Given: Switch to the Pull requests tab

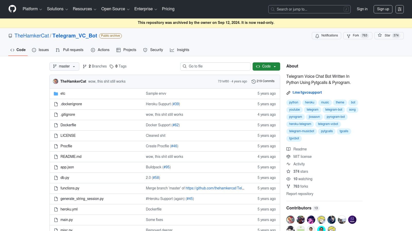Looking at the screenshot, I should click(x=70, y=50).
